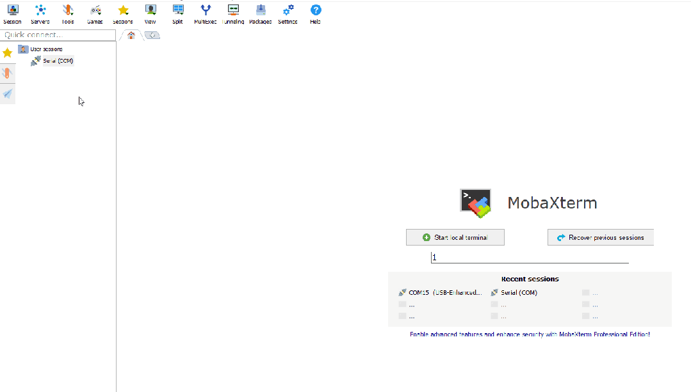This screenshot has height=392, width=691.
Task: Open the Games toolbar icon
Action: pos(95,14)
